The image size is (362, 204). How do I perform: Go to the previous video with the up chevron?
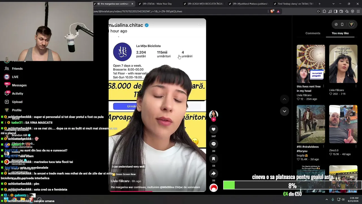click(x=285, y=99)
